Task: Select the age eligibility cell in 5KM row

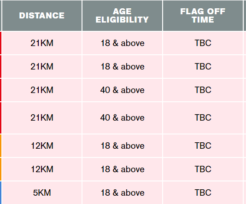Action: click(x=122, y=192)
